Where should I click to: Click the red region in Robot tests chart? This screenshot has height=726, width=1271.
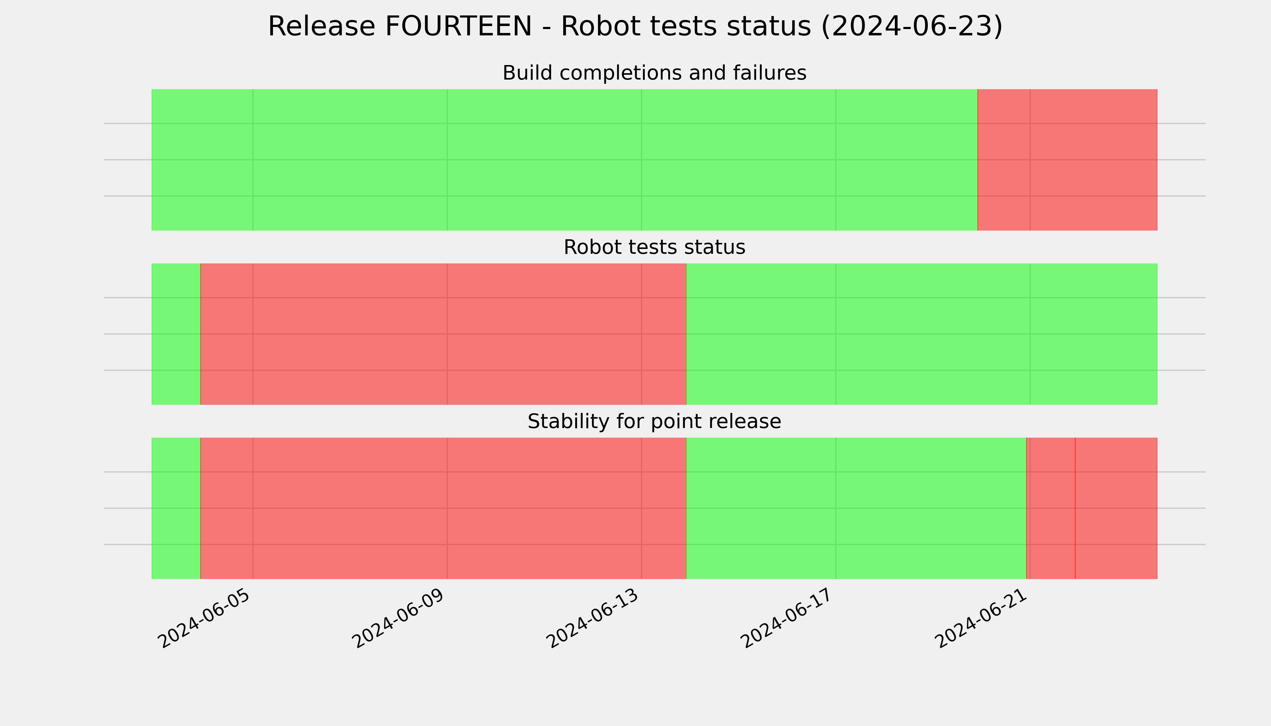[443, 334]
